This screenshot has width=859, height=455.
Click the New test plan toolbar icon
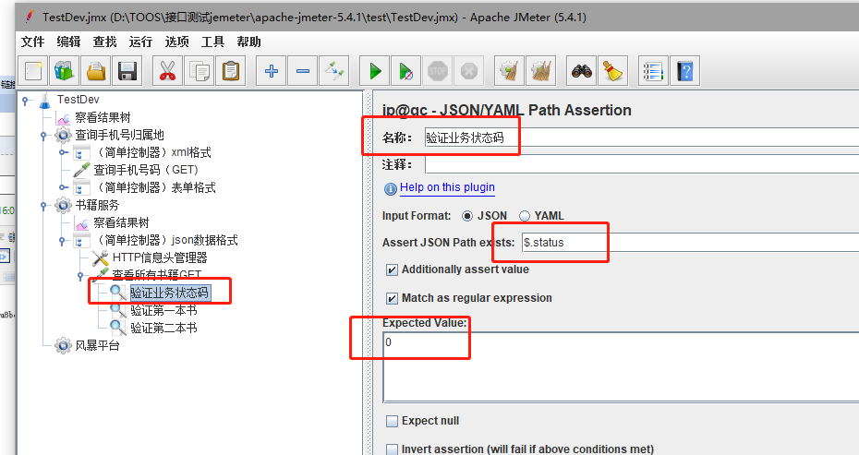click(x=33, y=71)
